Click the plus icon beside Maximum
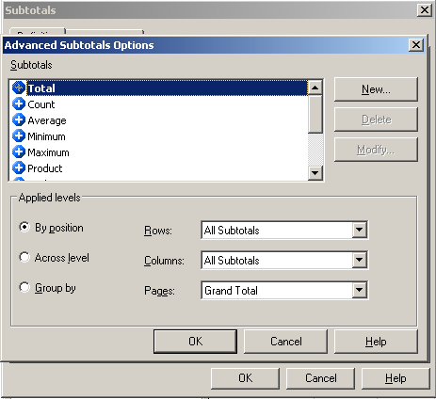Image resolution: width=436 pixels, height=399 pixels. click(x=19, y=152)
